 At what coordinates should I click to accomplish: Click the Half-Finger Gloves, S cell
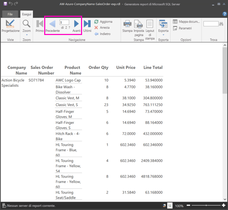click(x=65, y=125)
